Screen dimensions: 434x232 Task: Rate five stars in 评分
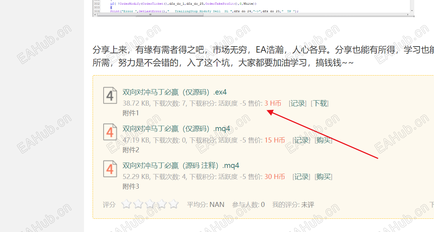click(174, 204)
